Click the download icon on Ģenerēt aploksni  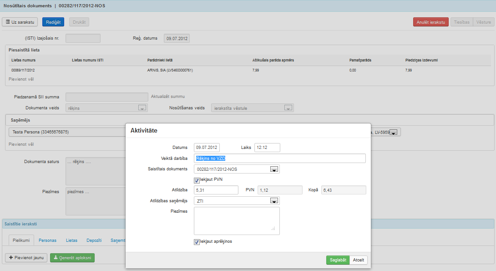56,257
